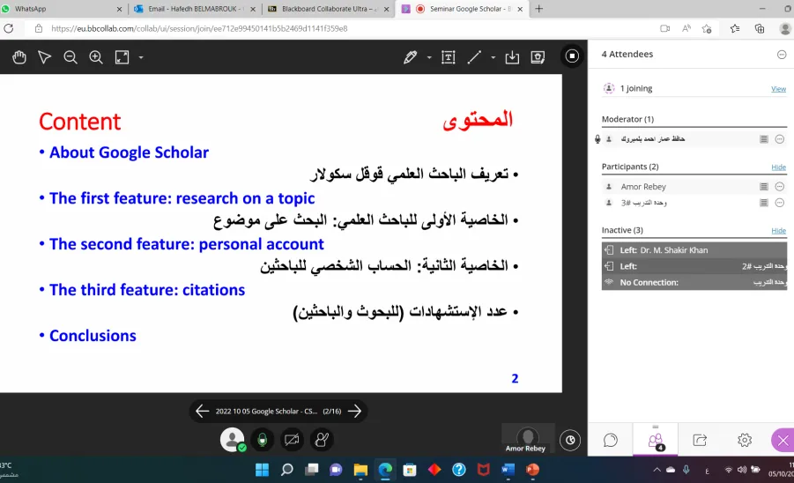
Task: Click Amor Rebey connection status icon
Action: click(x=764, y=187)
